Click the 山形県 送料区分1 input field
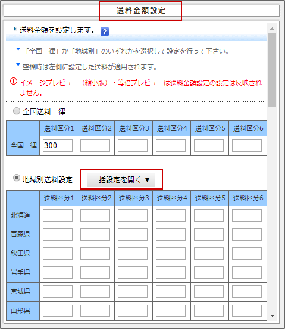285x329 pixels. pos(58,311)
